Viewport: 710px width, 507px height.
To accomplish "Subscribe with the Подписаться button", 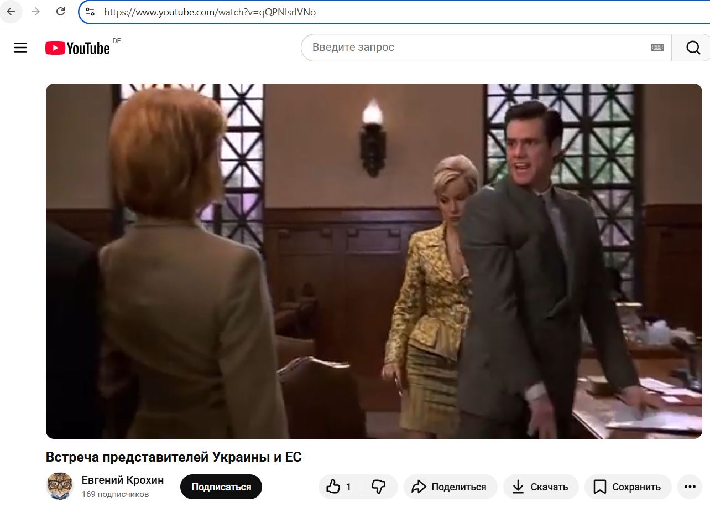I will pos(221,487).
